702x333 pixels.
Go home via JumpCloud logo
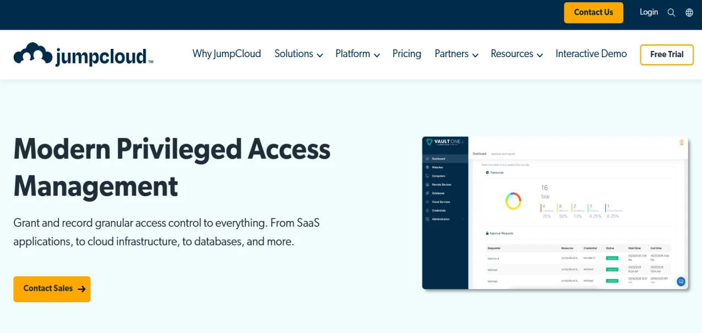pos(83,54)
